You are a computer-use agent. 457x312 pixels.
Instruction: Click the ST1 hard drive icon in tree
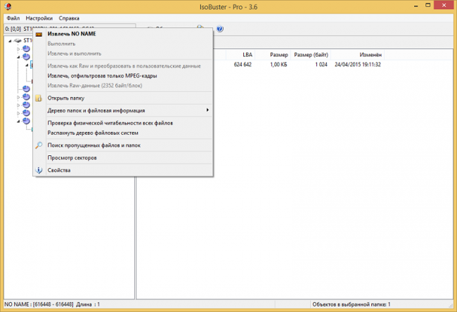coord(18,41)
